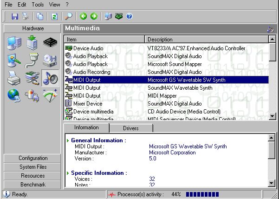
Task: Select the Mixer Device row
Action: pos(166,104)
